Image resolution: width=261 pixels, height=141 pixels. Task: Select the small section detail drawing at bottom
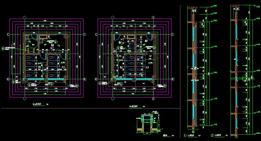[x=148, y=123]
